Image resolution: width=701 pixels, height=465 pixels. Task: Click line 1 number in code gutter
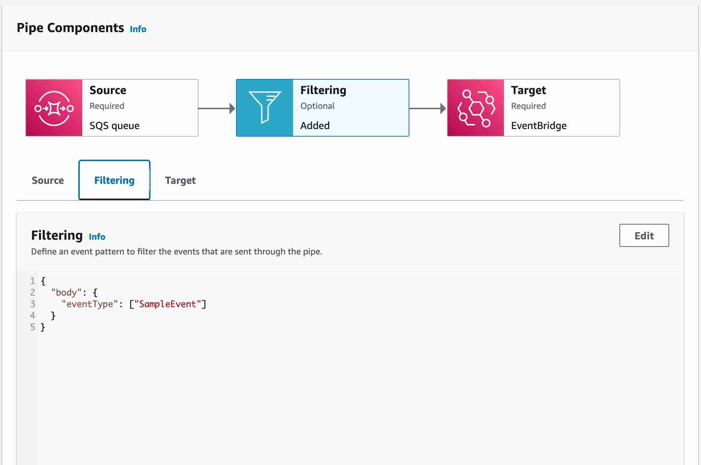pyautogui.click(x=32, y=281)
